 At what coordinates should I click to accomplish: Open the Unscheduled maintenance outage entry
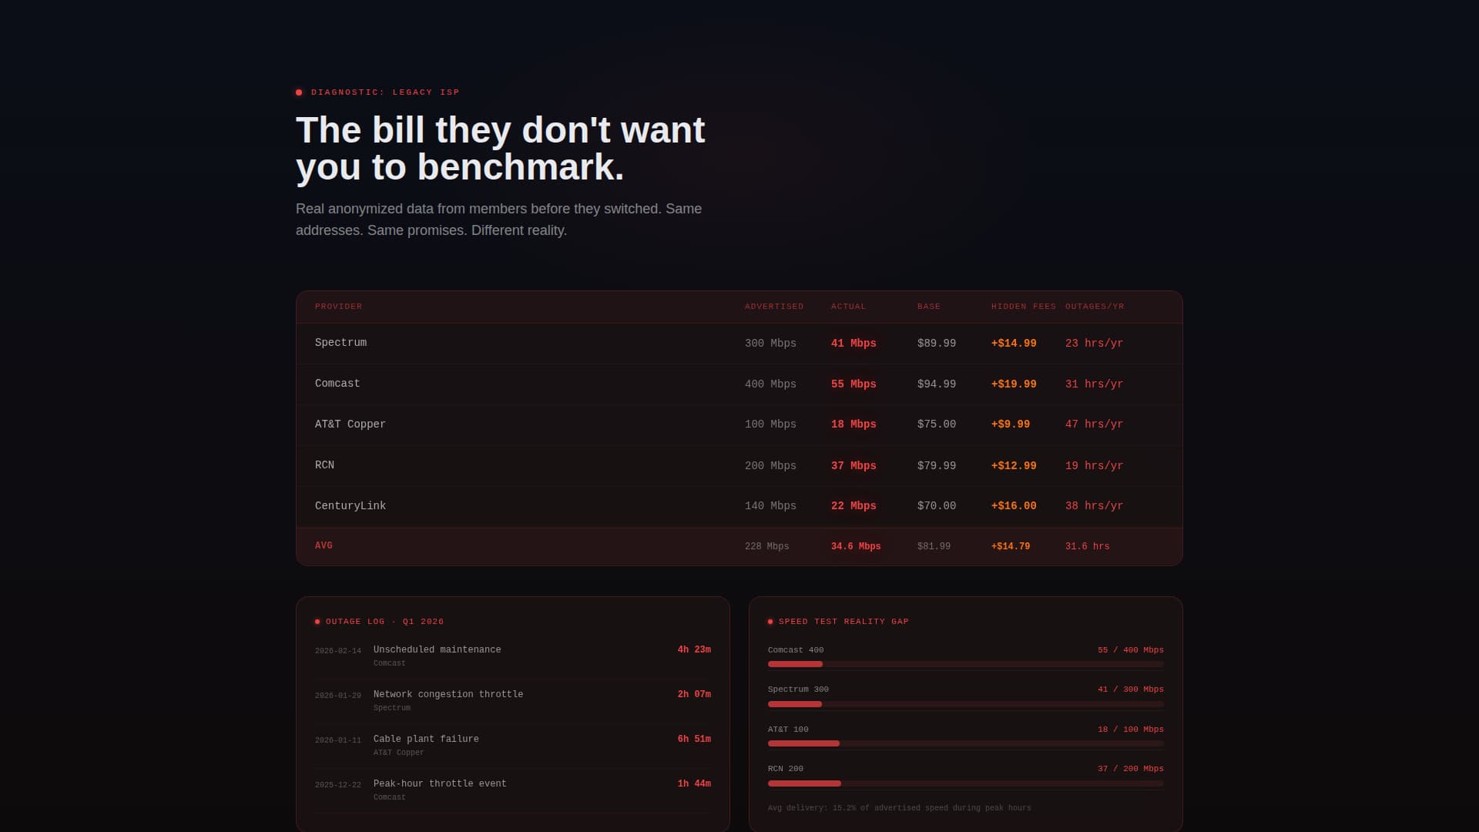click(437, 650)
